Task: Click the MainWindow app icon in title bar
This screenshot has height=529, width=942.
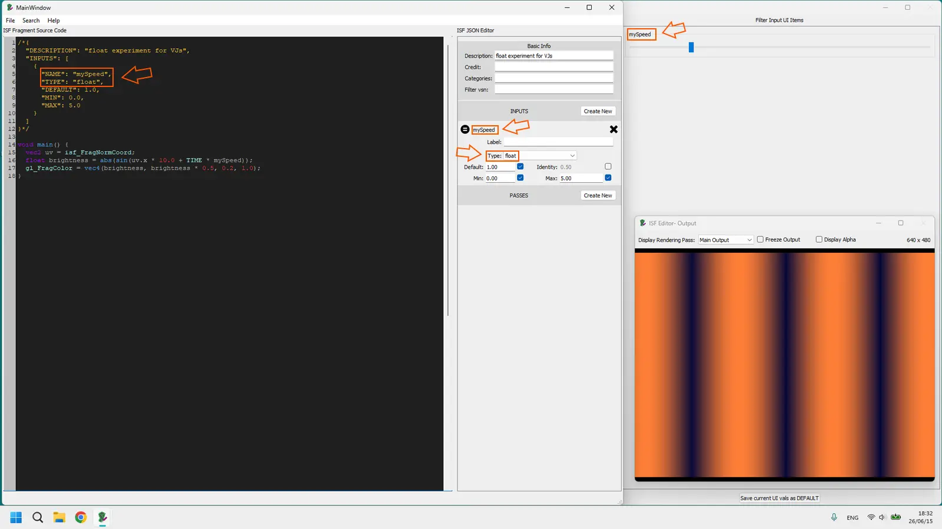Action: [10, 8]
